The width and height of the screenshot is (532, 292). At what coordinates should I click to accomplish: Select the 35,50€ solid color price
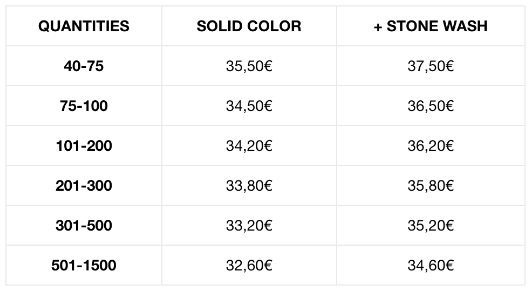(249, 66)
